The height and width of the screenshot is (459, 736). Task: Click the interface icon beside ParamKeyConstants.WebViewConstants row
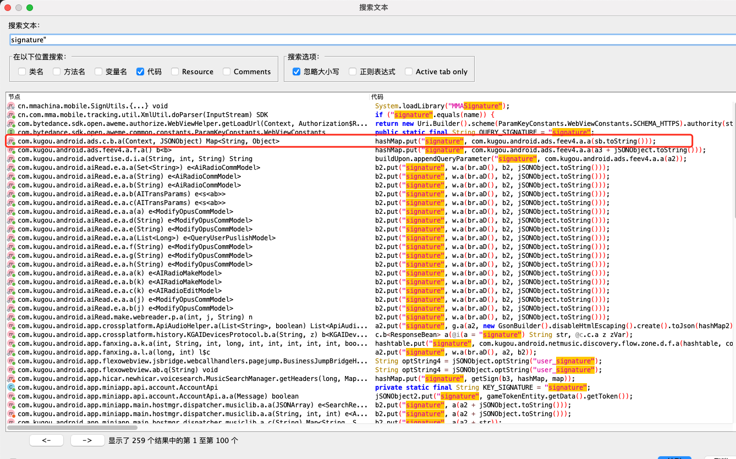[x=11, y=132]
